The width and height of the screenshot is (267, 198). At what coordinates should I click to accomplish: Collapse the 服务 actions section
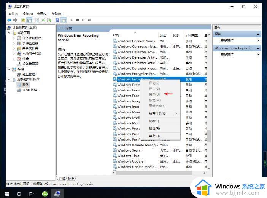pyautogui.click(x=258, y=34)
